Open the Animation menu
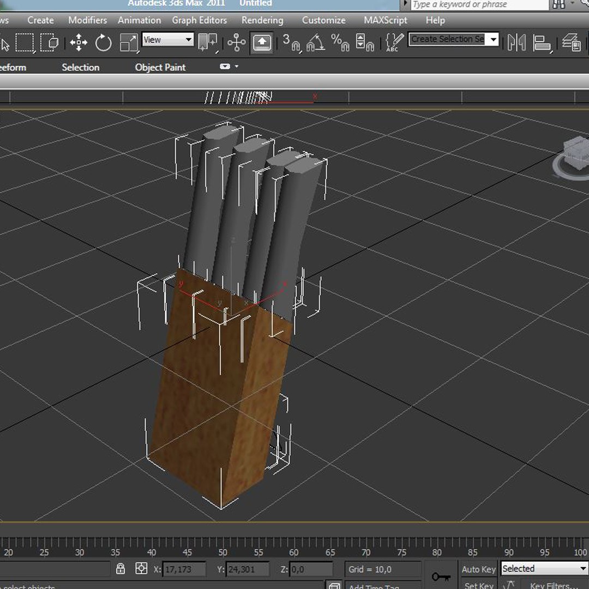This screenshot has width=589, height=589. 140,20
